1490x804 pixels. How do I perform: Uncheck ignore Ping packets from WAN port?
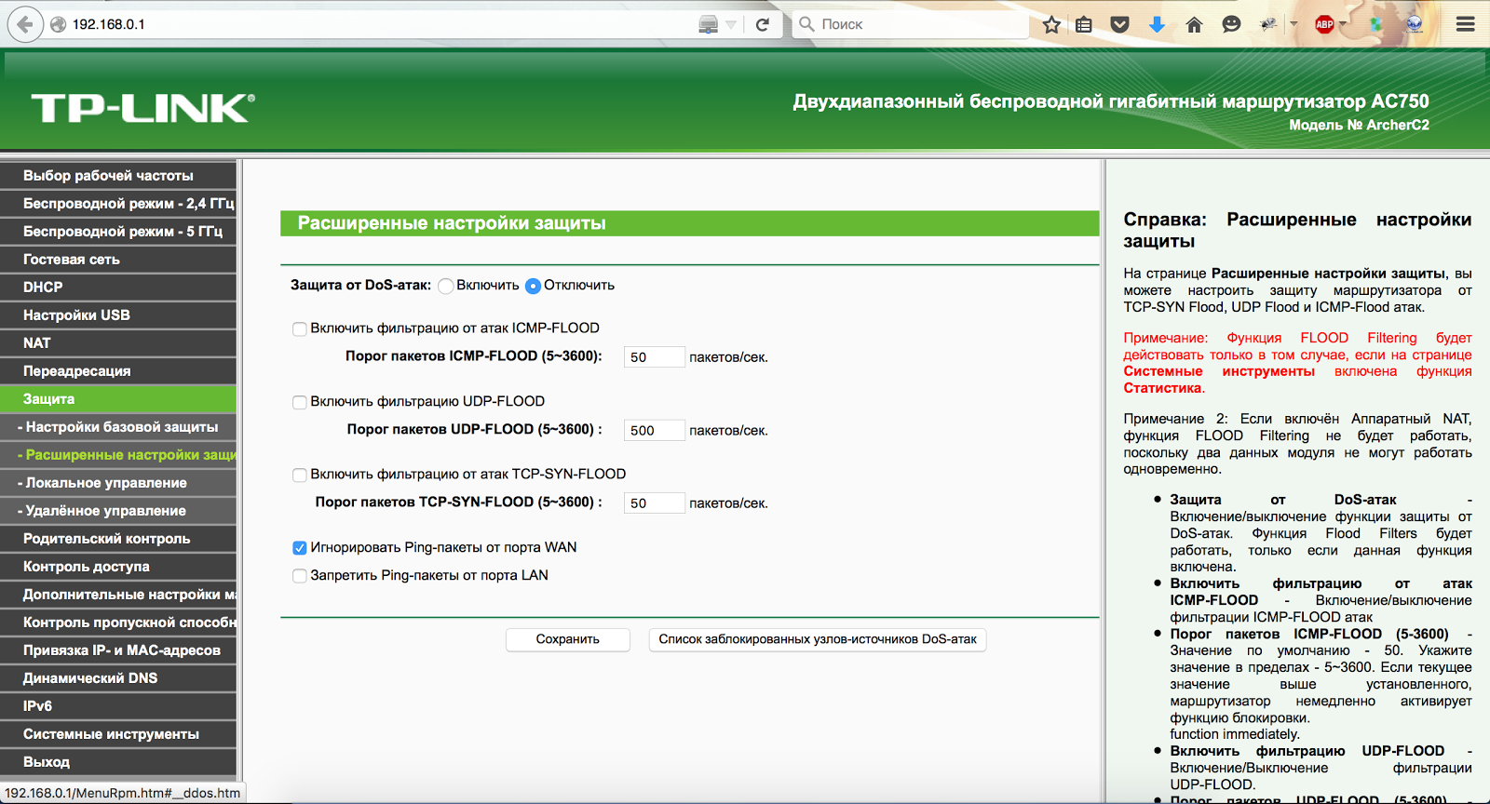pos(300,548)
